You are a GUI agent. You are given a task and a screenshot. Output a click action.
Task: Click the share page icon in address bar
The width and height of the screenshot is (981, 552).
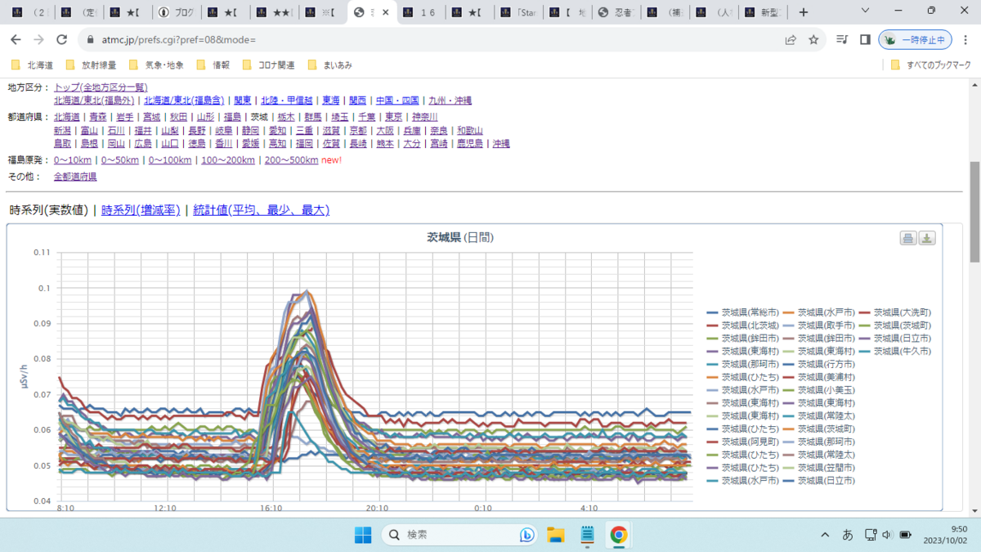pyautogui.click(x=791, y=39)
